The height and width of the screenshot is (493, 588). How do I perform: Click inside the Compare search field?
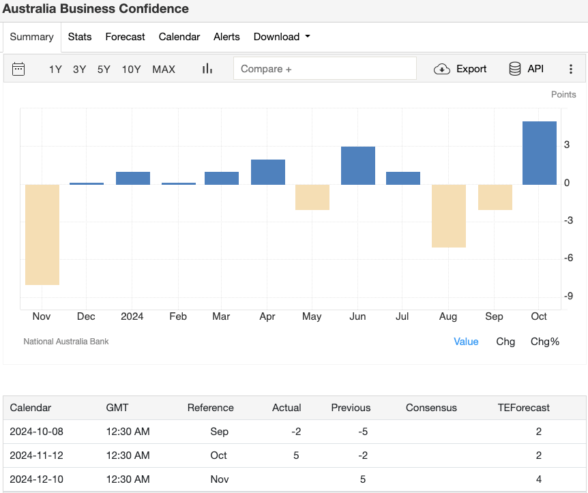pyautogui.click(x=325, y=68)
